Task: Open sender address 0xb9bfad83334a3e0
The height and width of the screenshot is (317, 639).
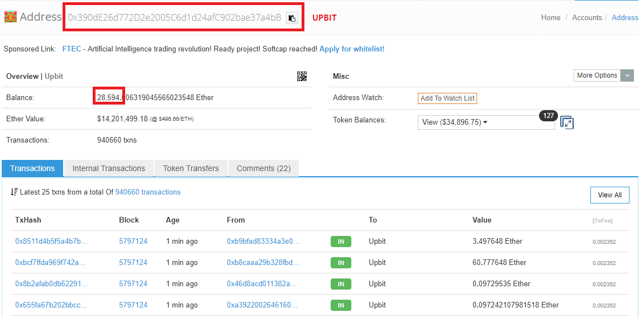Action: (x=263, y=241)
